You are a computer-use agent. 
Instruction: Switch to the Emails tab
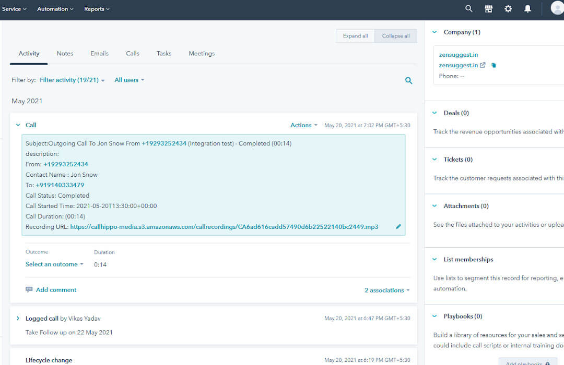tap(100, 54)
